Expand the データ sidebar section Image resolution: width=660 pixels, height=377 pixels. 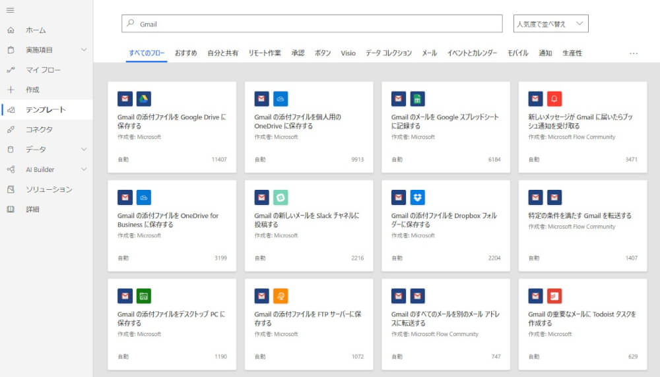click(x=84, y=149)
